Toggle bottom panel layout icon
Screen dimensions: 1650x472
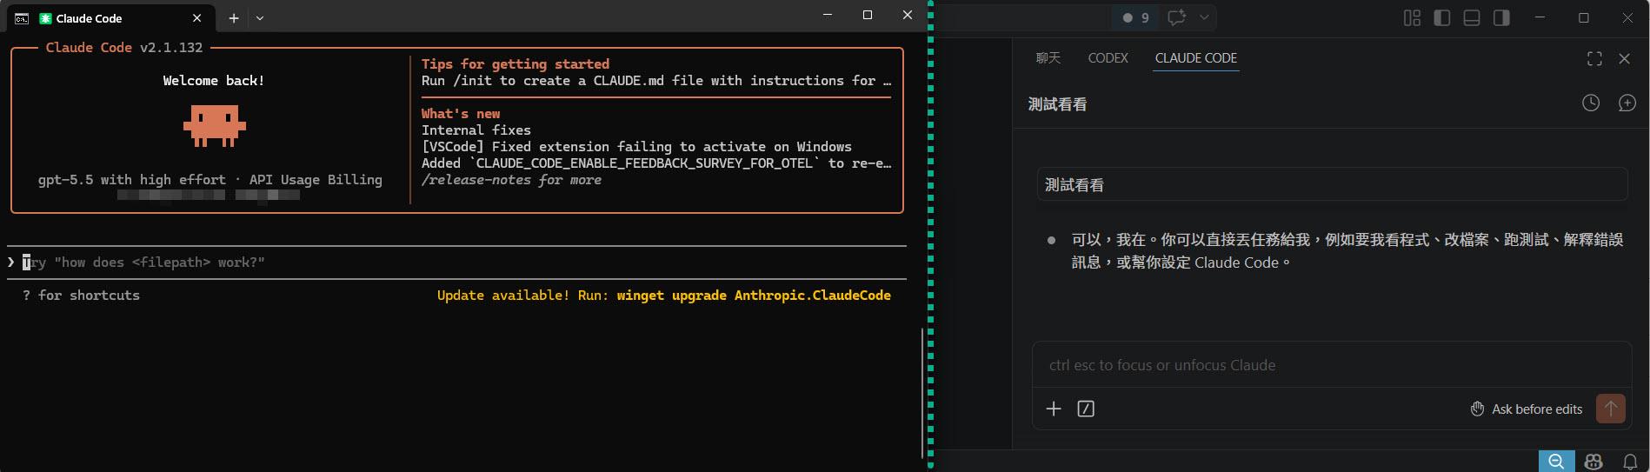pyautogui.click(x=1471, y=17)
